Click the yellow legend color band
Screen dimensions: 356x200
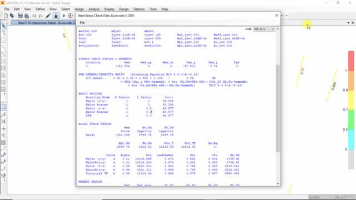coord(351,100)
